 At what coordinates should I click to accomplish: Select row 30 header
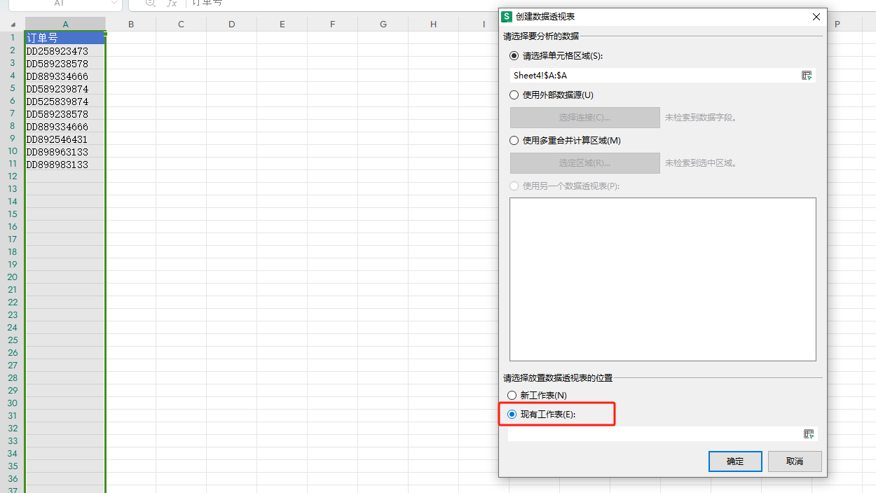pos(13,403)
